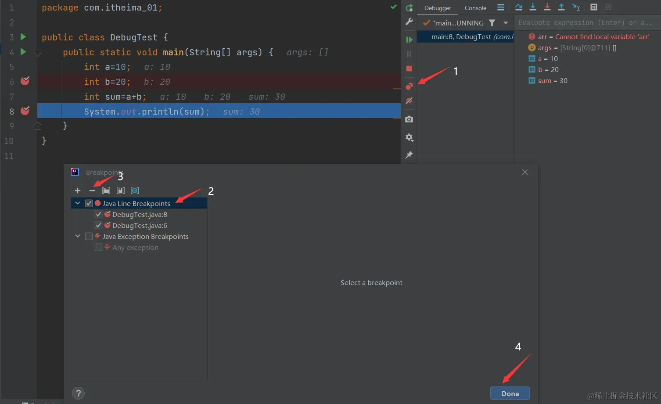This screenshot has height=404, width=661.
Task: Select the main:8, DebugTest stack frame
Action: pos(465,37)
